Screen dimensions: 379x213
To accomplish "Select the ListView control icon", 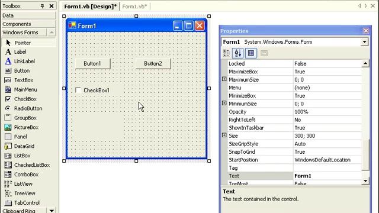I will (x=8, y=184).
